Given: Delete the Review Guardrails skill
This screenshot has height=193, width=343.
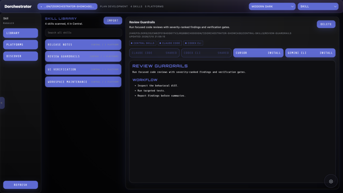Looking at the screenshot, I should click(326, 24).
